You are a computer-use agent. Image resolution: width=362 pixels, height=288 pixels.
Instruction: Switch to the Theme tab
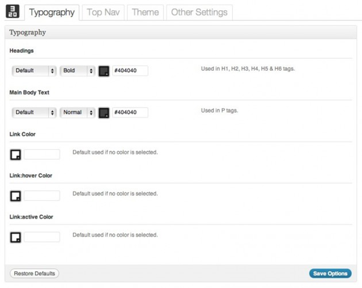[x=145, y=12]
